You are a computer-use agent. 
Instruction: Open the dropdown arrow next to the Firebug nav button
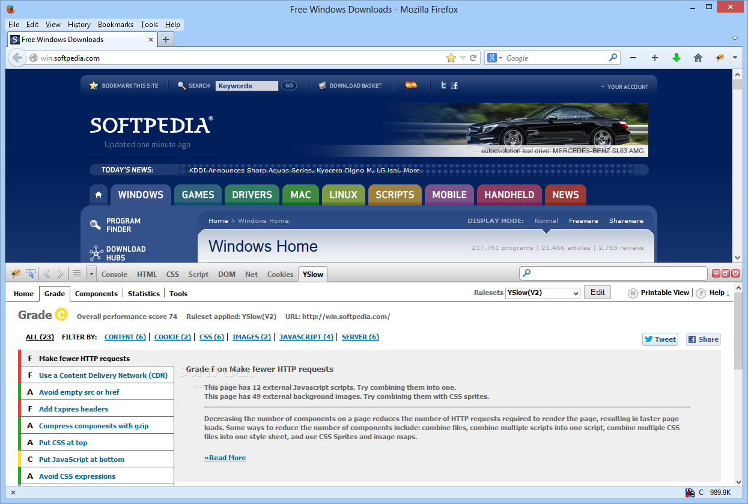pos(735,58)
